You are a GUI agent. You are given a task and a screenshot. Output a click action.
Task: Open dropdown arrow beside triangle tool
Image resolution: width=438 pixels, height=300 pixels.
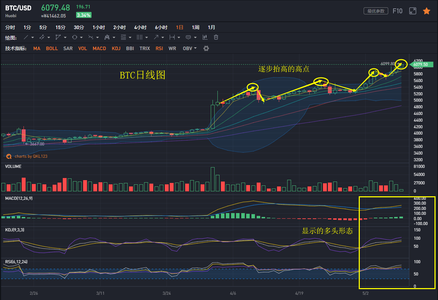pos(65,37)
